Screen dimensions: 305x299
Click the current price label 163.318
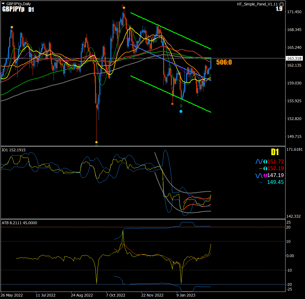294,58
